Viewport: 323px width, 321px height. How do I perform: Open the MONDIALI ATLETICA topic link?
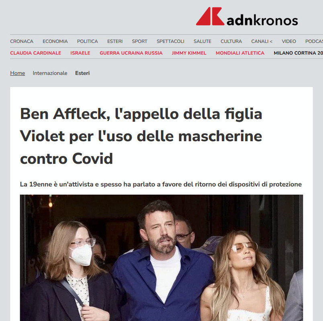[240, 53]
